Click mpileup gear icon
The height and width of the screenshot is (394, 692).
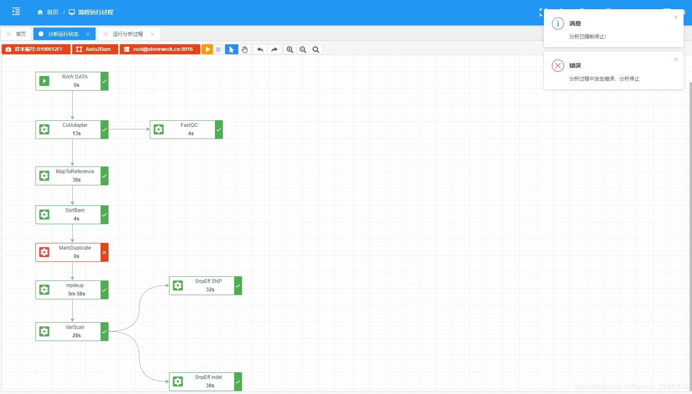click(44, 290)
